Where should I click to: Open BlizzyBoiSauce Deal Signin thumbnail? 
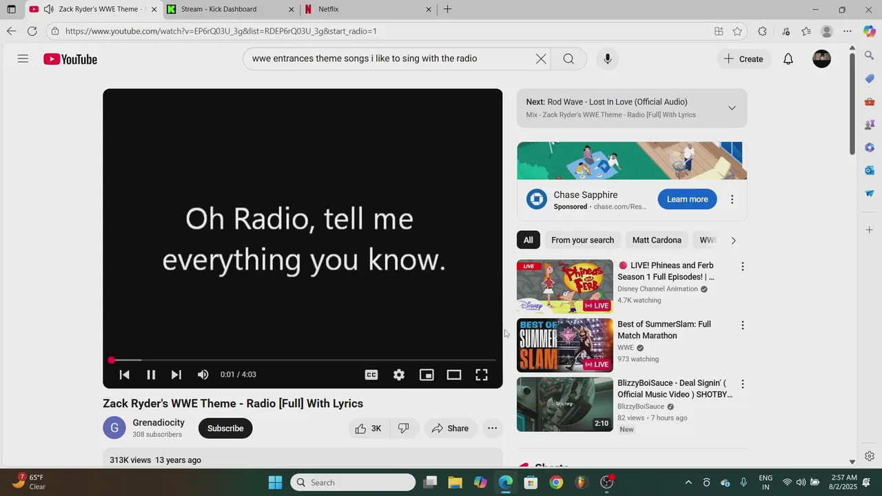coord(565,404)
